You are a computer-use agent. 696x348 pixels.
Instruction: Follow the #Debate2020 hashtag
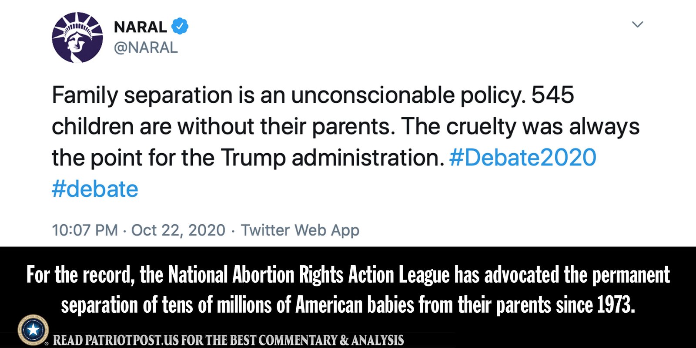pyautogui.click(x=522, y=157)
